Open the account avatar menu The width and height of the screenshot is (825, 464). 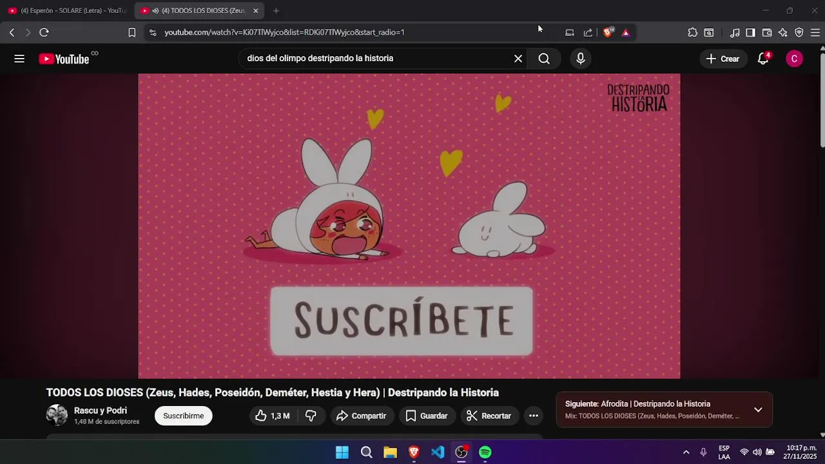click(794, 59)
